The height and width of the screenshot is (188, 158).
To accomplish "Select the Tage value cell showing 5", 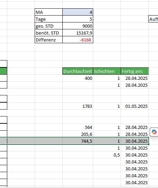I will click(78, 19).
